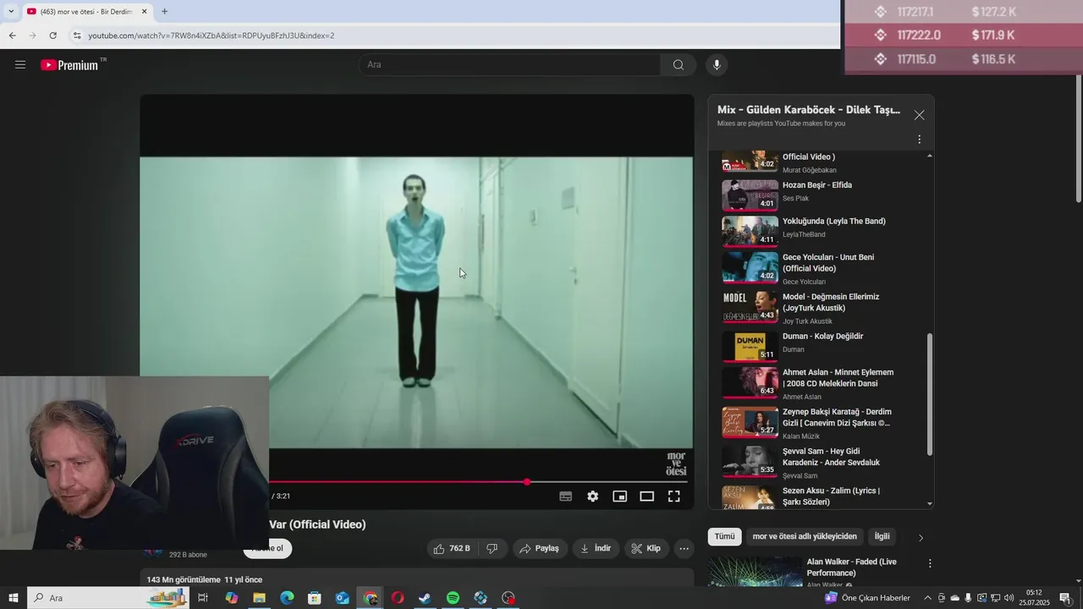Focus the YouTube search field
Screen dimensions: 1083x609
[x=511, y=65]
